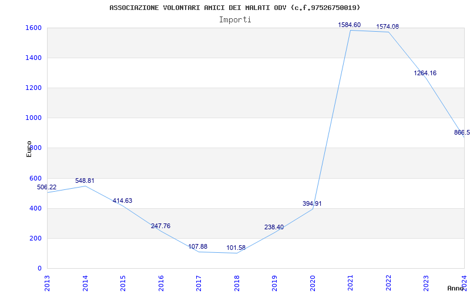Click x-axis year 2016
Screen dimensions: 470x294
pos(161,283)
